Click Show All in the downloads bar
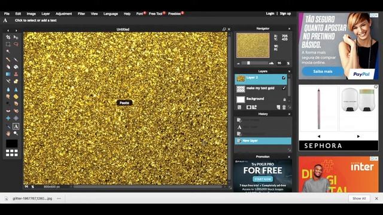 (359, 198)
